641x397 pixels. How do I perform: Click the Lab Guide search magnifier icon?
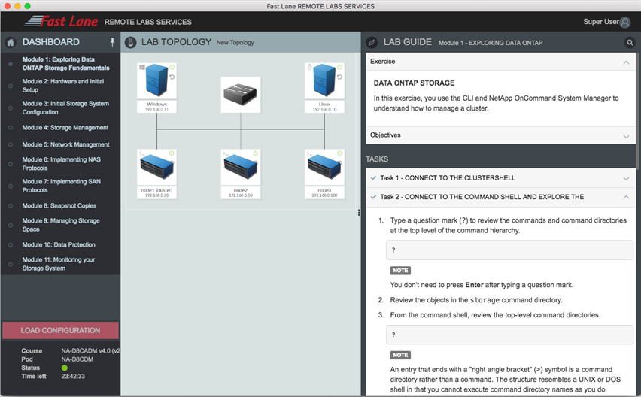[630, 43]
